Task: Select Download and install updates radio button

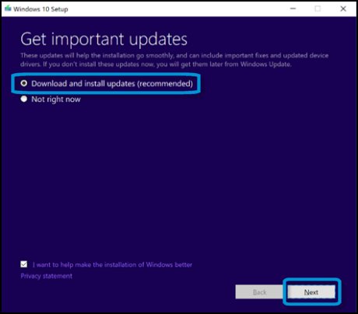Action: pyautogui.click(x=24, y=83)
